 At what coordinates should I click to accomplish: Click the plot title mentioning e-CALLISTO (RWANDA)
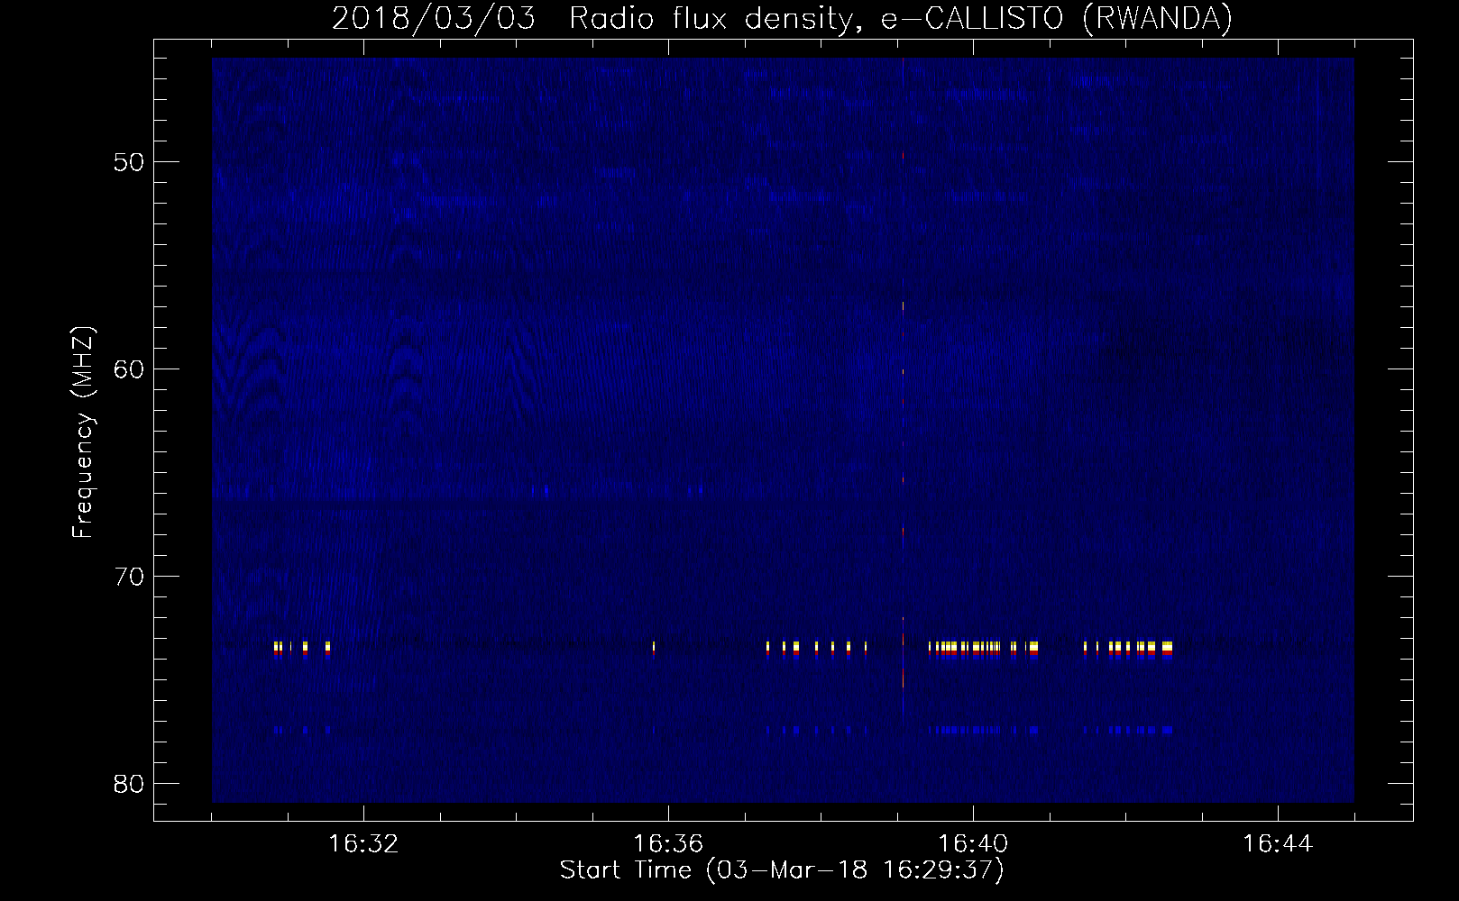[x=782, y=18]
